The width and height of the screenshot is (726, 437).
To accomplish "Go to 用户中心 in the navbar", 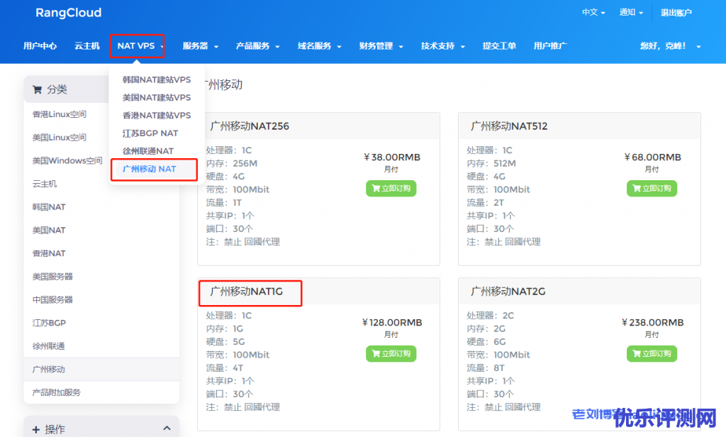I will [x=40, y=46].
